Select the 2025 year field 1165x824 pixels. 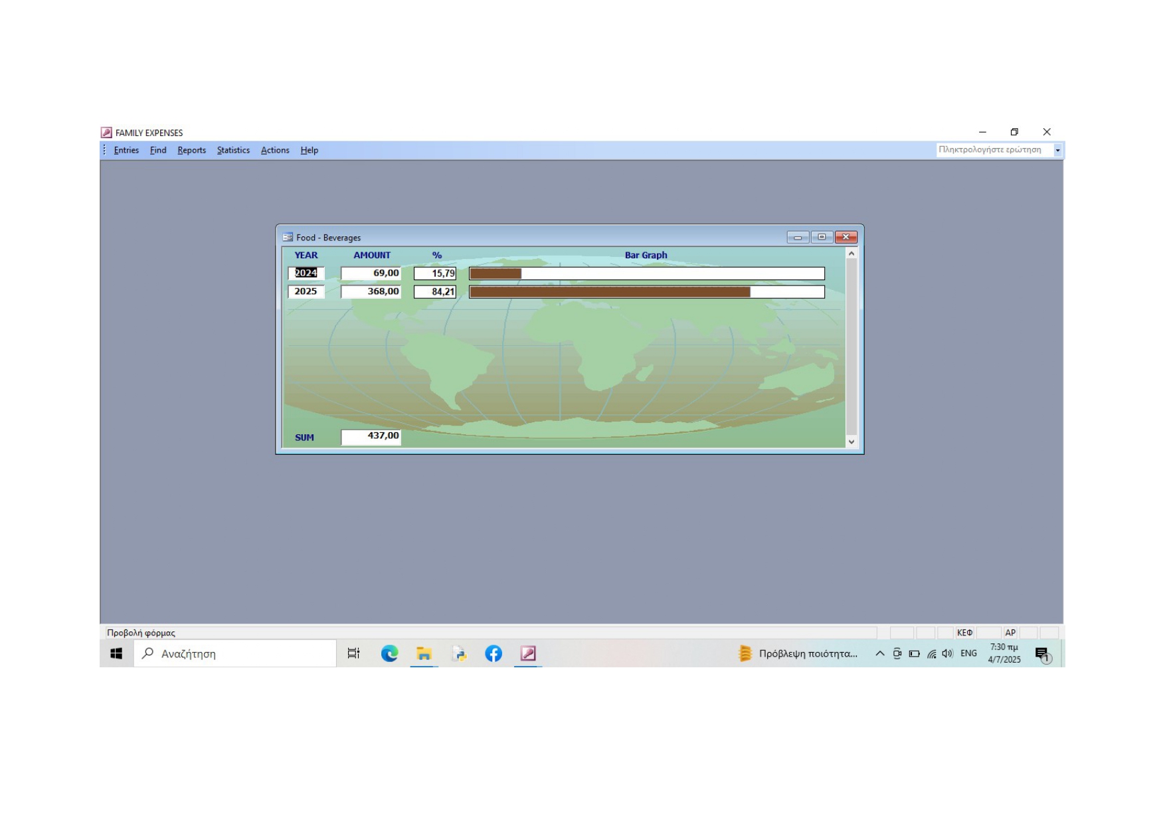coord(306,291)
